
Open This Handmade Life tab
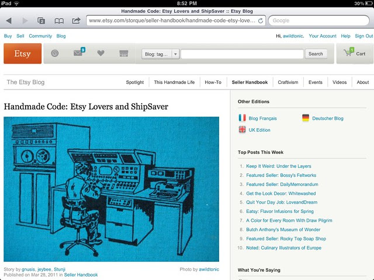click(174, 82)
